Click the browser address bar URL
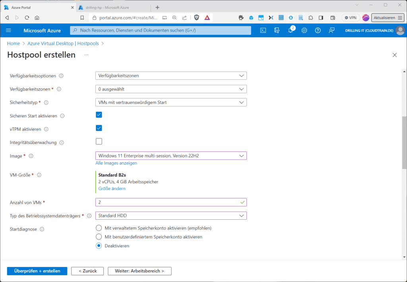 point(128,17)
